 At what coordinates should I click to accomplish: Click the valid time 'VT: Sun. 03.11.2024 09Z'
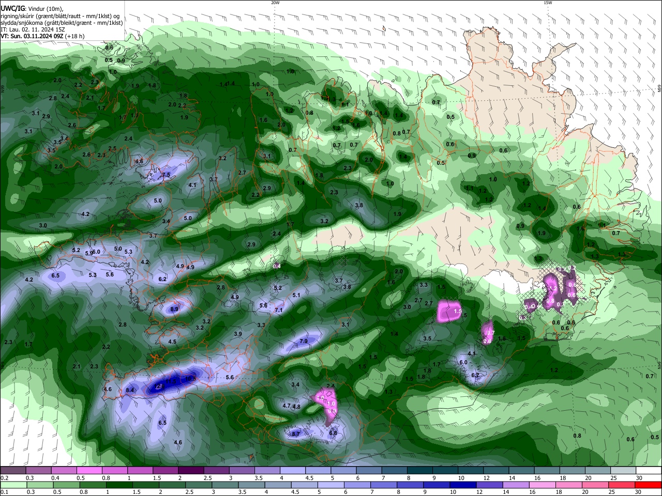(32, 36)
